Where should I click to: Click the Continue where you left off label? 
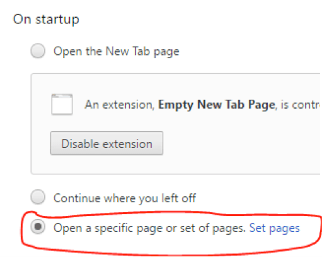pyautogui.click(x=125, y=198)
